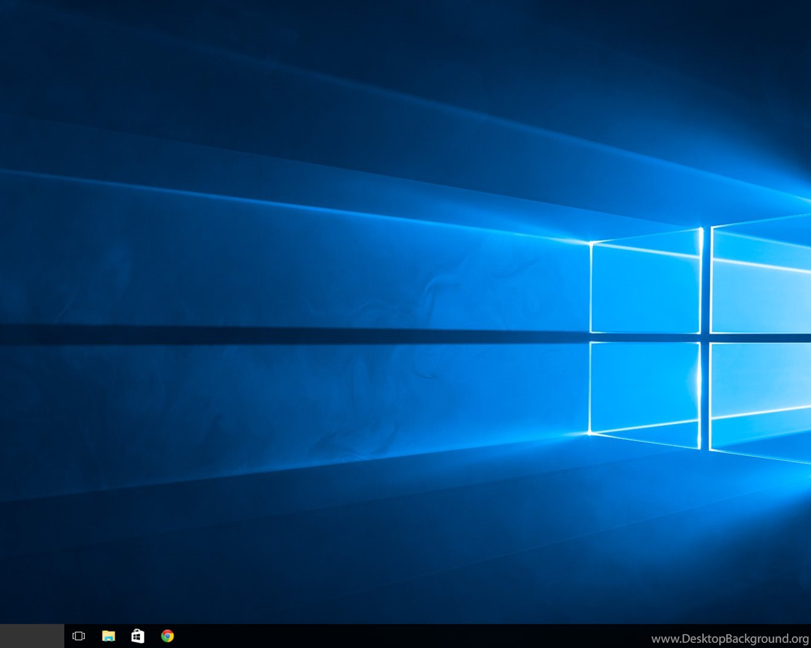Open Task View from the taskbar
Viewport: 811px width, 648px height.
click(x=79, y=636)
